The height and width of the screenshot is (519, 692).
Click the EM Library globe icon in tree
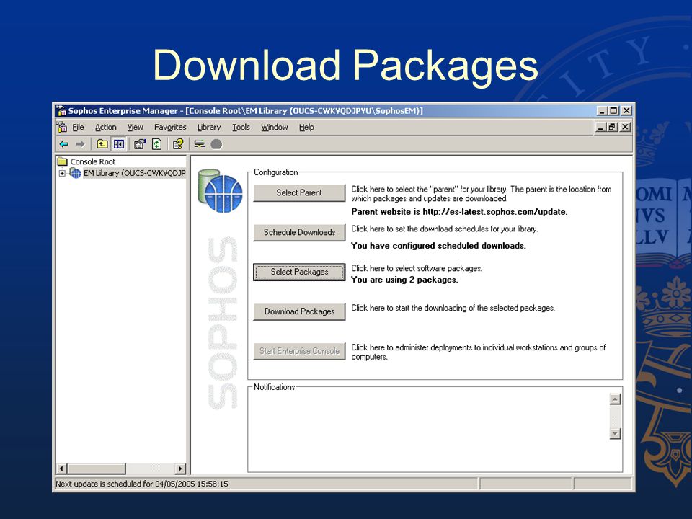(76, 173)
